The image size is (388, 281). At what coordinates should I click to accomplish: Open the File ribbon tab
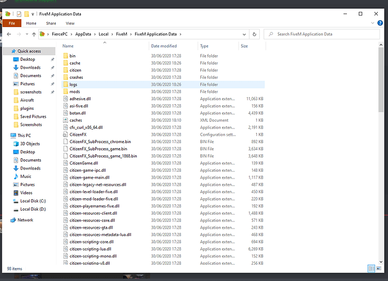tap(12, 23)
